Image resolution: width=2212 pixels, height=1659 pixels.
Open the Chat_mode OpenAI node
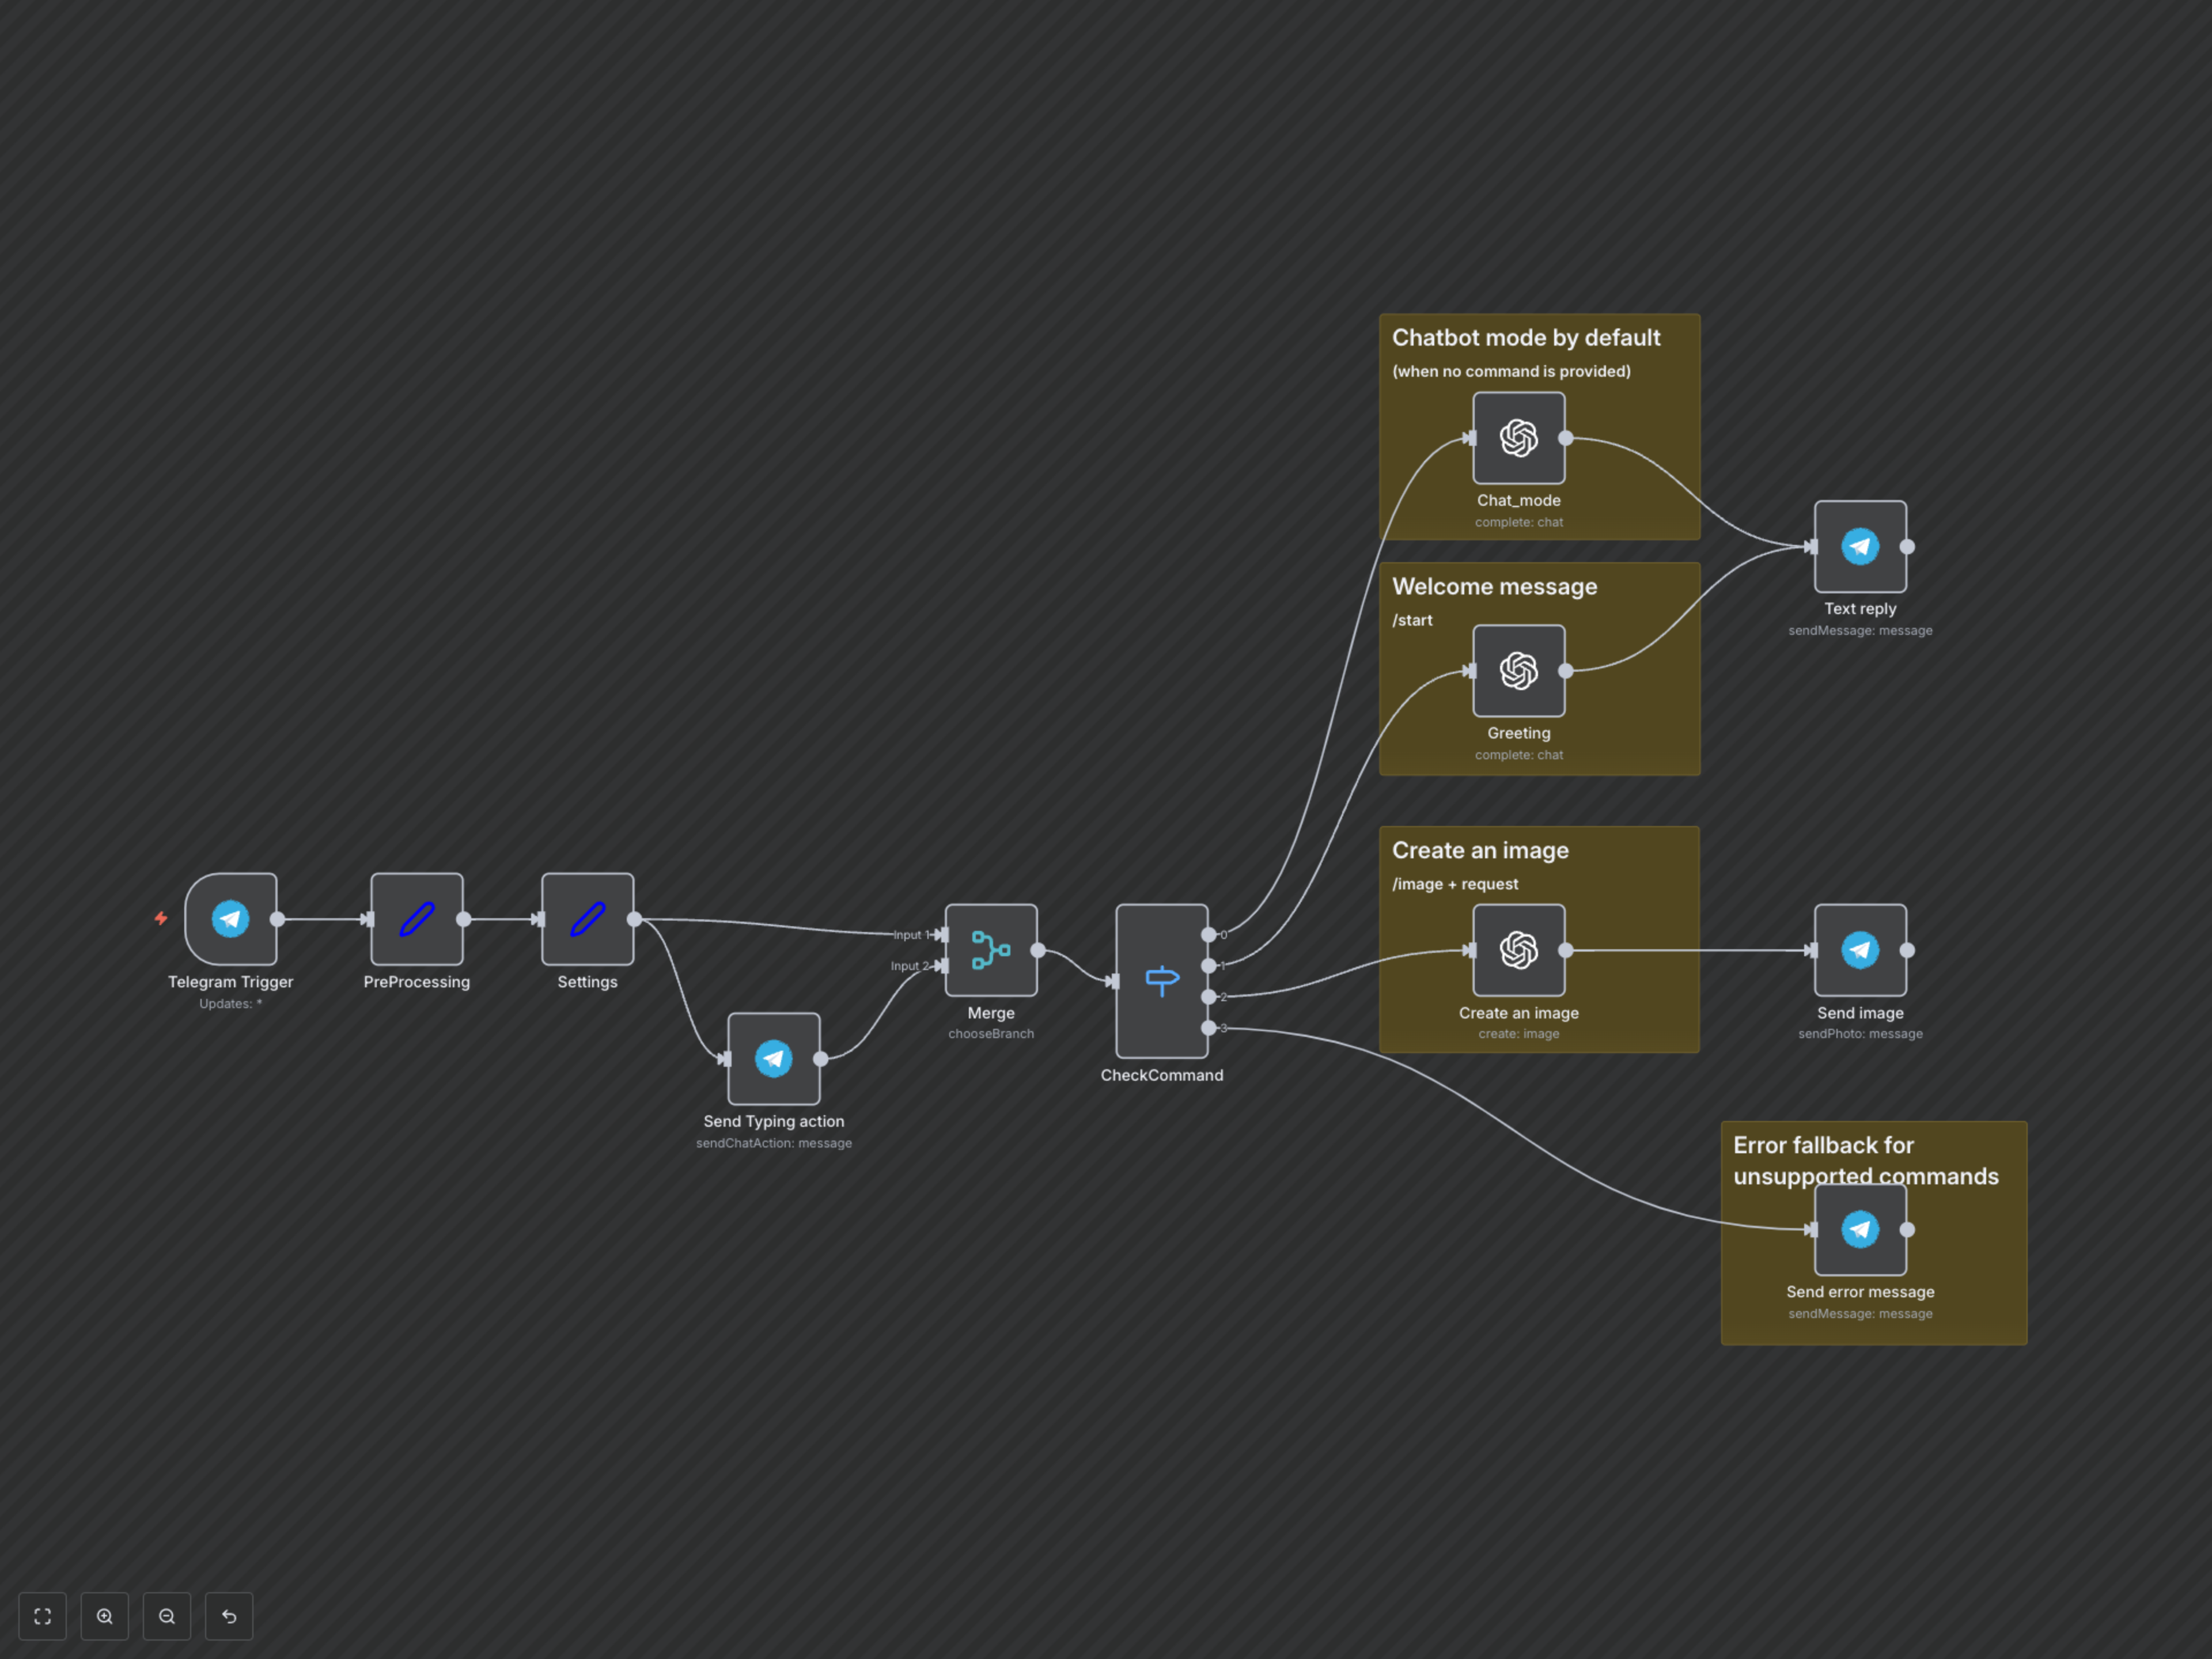point(1518,438)
